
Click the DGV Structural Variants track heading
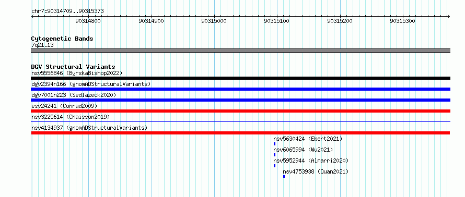(x=73, y=67)
